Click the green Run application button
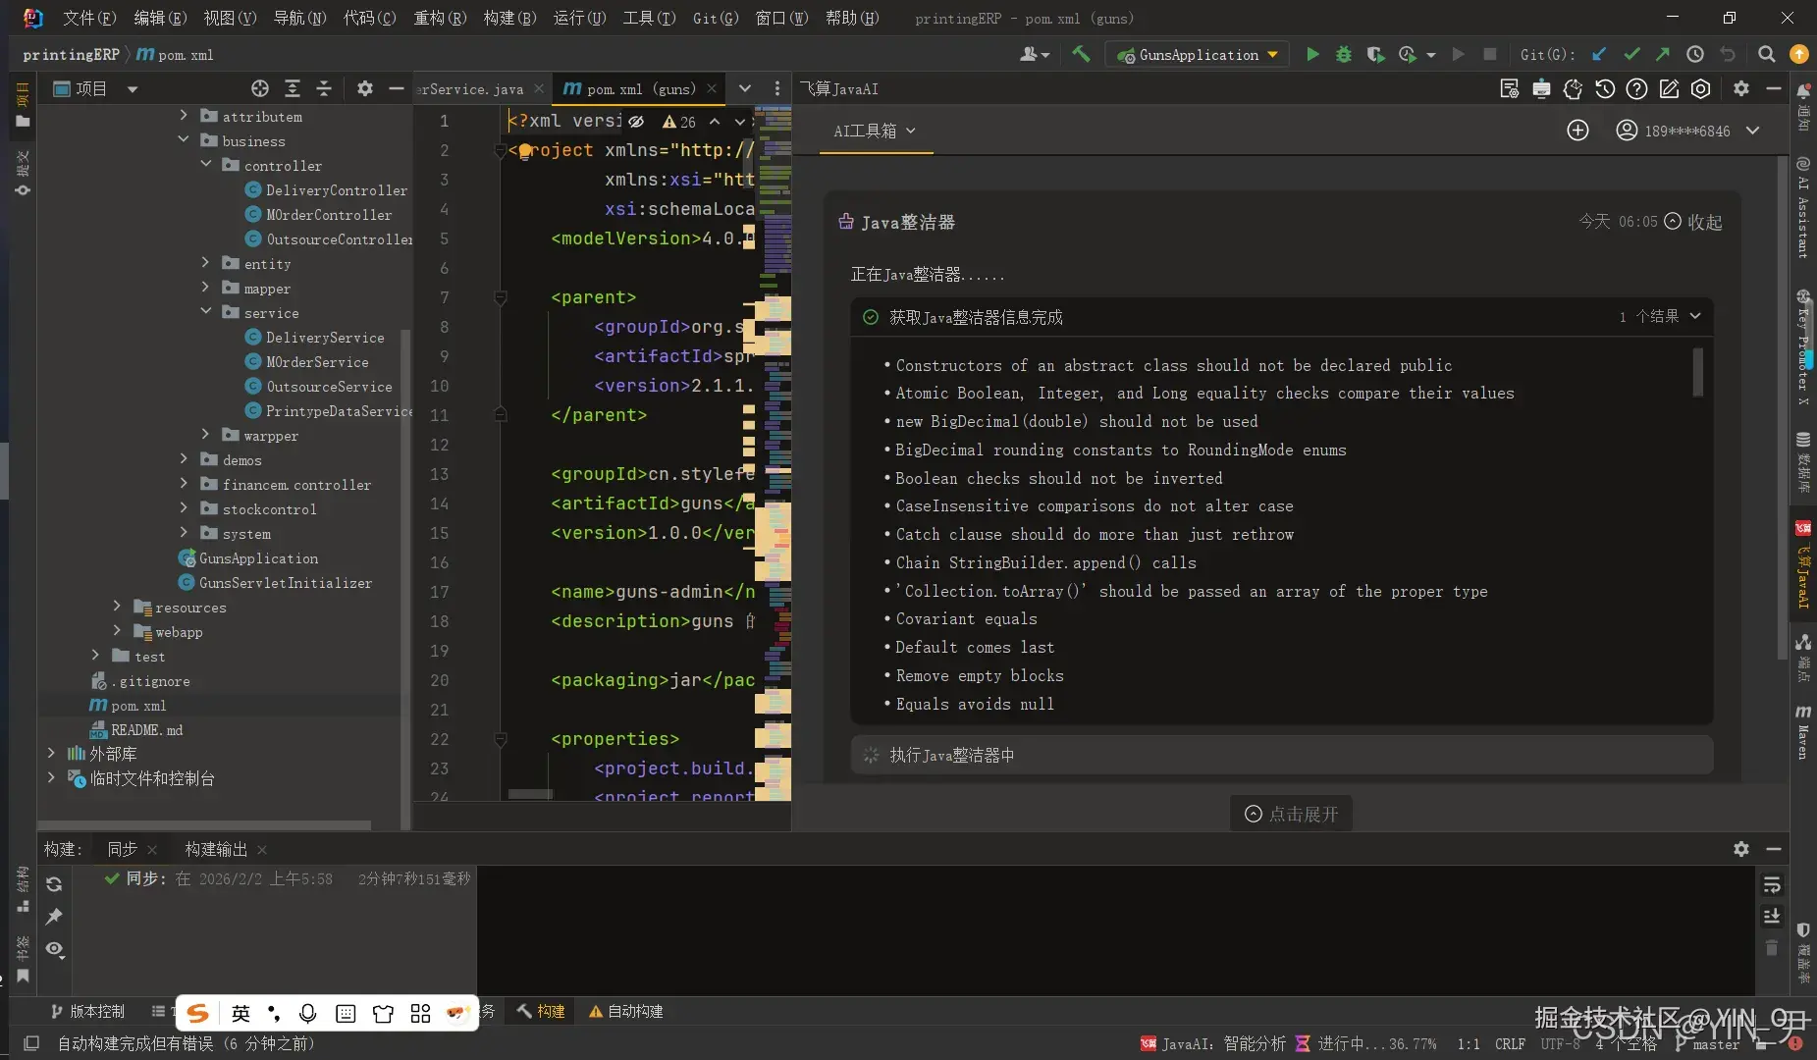The image size is (1817, 1060). 1312,55
